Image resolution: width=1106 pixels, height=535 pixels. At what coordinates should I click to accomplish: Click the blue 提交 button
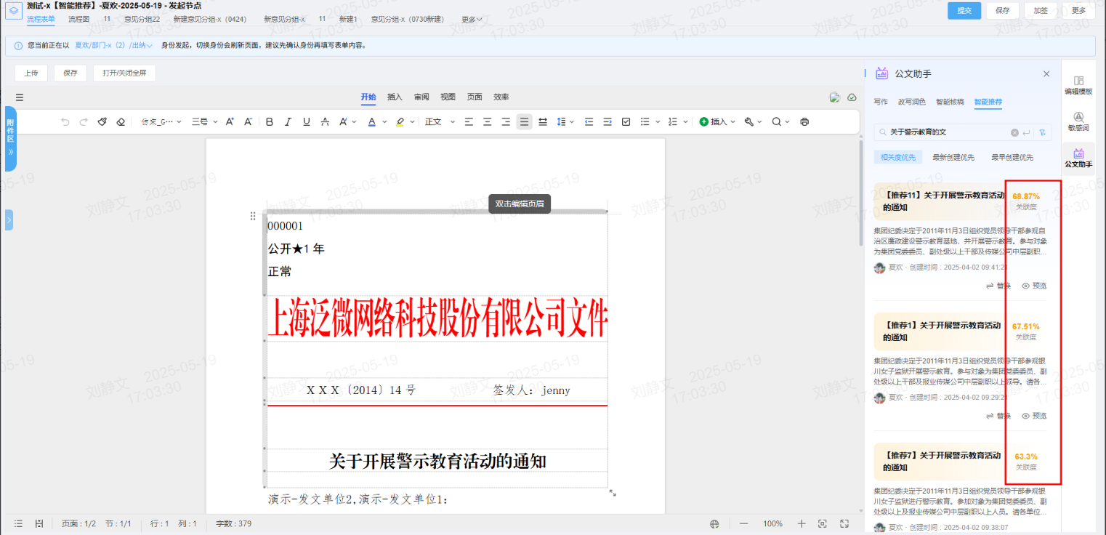pyautogui.click(x=964, y=10)
